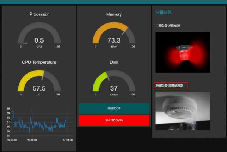Click the 73.3 memory value readout
This screenshot has width=227, height=152.
(114, 40)
